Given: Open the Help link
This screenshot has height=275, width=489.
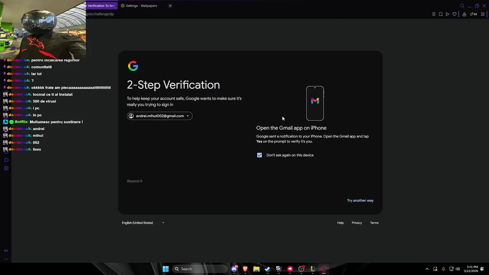Looking at the screenshot, I should tap(340, 223).
